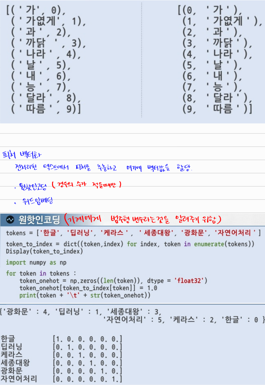Click the np.zeros assignment code line
265x385 pixels.
(x=114, y=281)
